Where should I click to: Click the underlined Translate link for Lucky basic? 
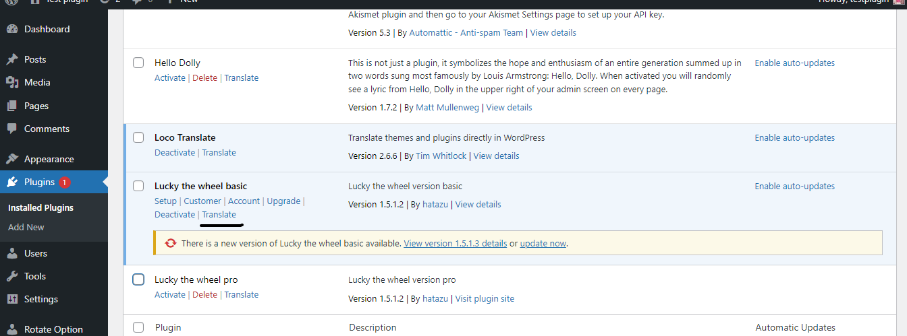click(219, 214)
